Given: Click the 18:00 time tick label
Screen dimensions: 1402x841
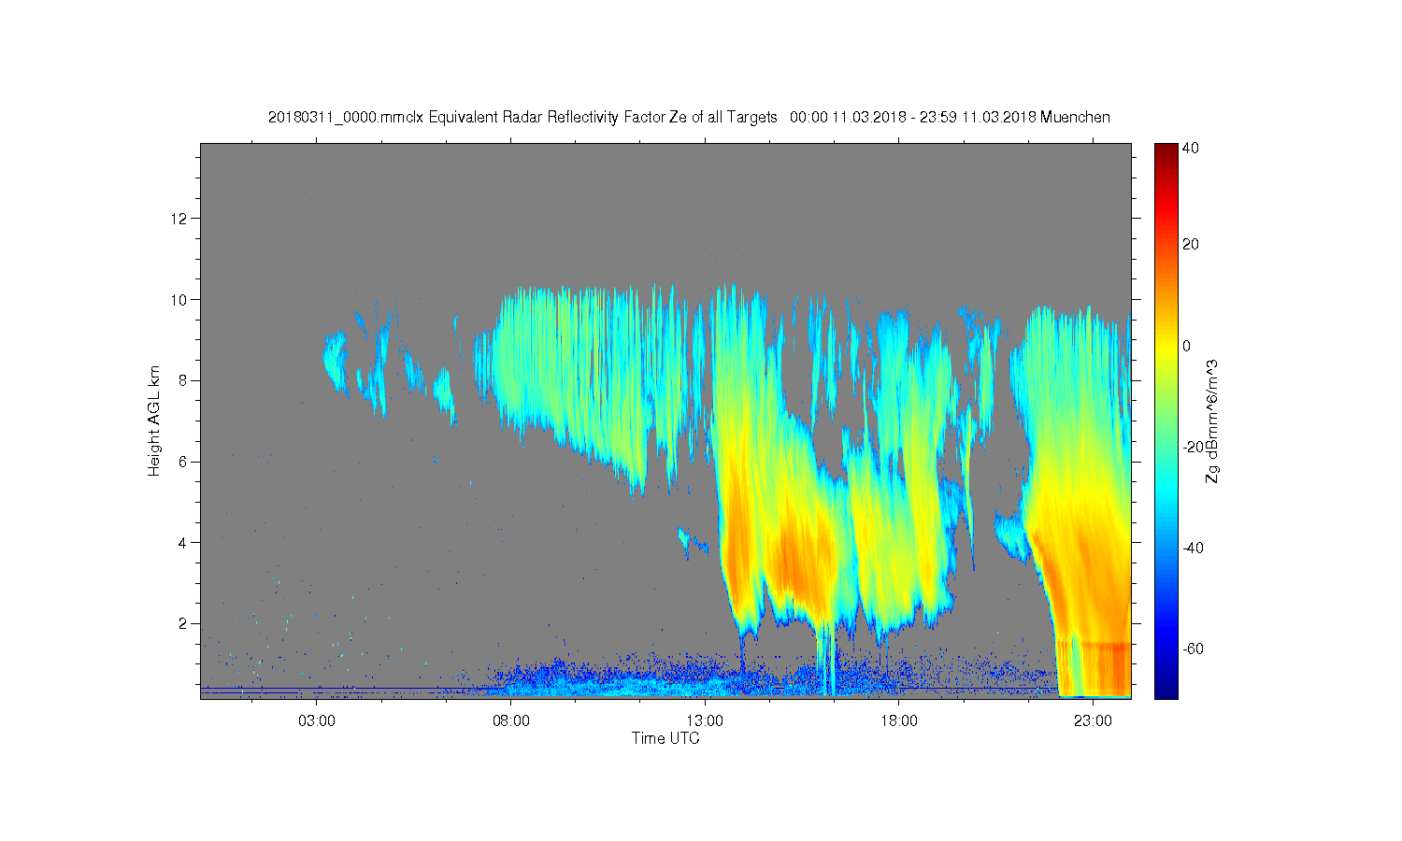Looking at the screenshot, I should click(x=899, y=720).
